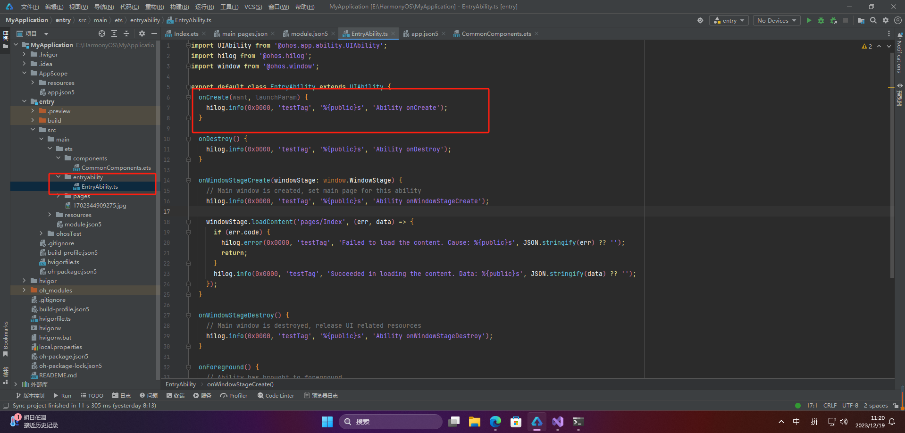905x433 pixels.
Task: Click the 17:1 caret position widget
Action: (812, 406)
